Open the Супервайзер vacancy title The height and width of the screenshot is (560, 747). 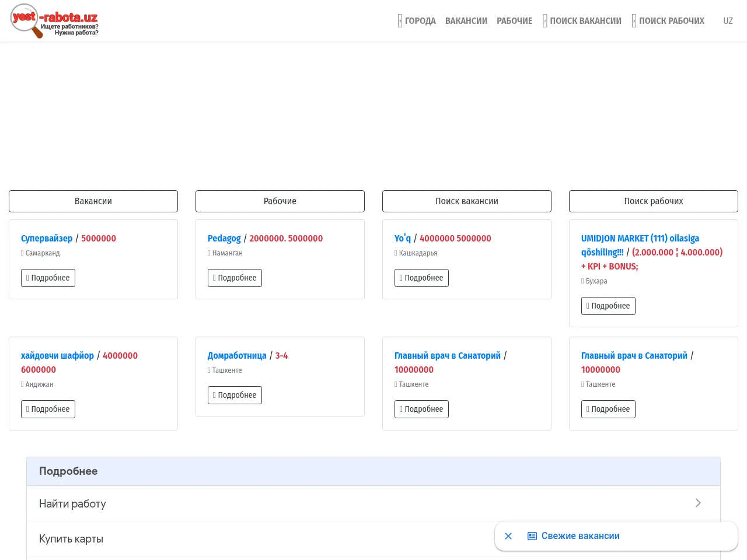[47, 239]
